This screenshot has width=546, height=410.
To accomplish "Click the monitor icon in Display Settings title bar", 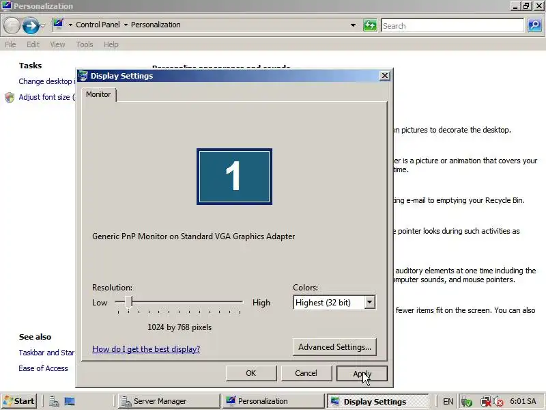I will click(83, 76).
